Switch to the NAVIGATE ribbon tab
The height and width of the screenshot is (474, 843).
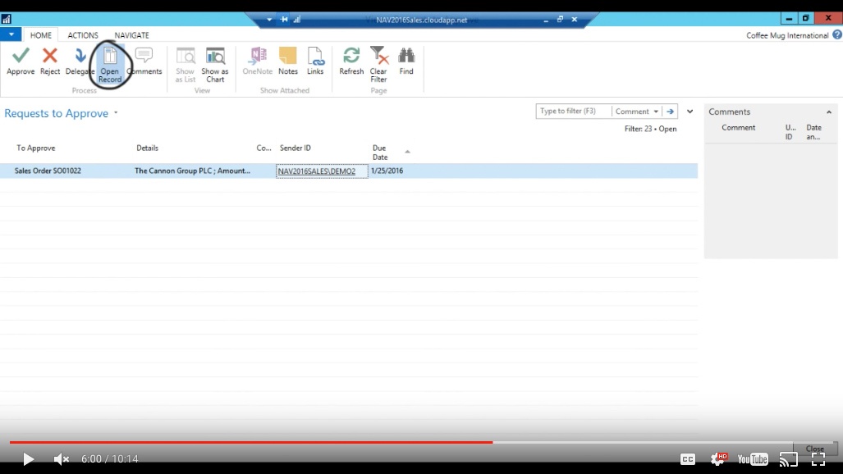131,35
